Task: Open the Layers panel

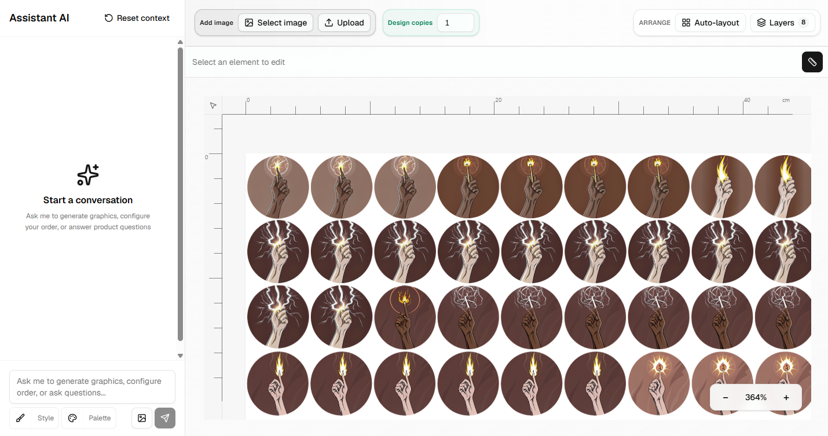Action: point(782,23)
